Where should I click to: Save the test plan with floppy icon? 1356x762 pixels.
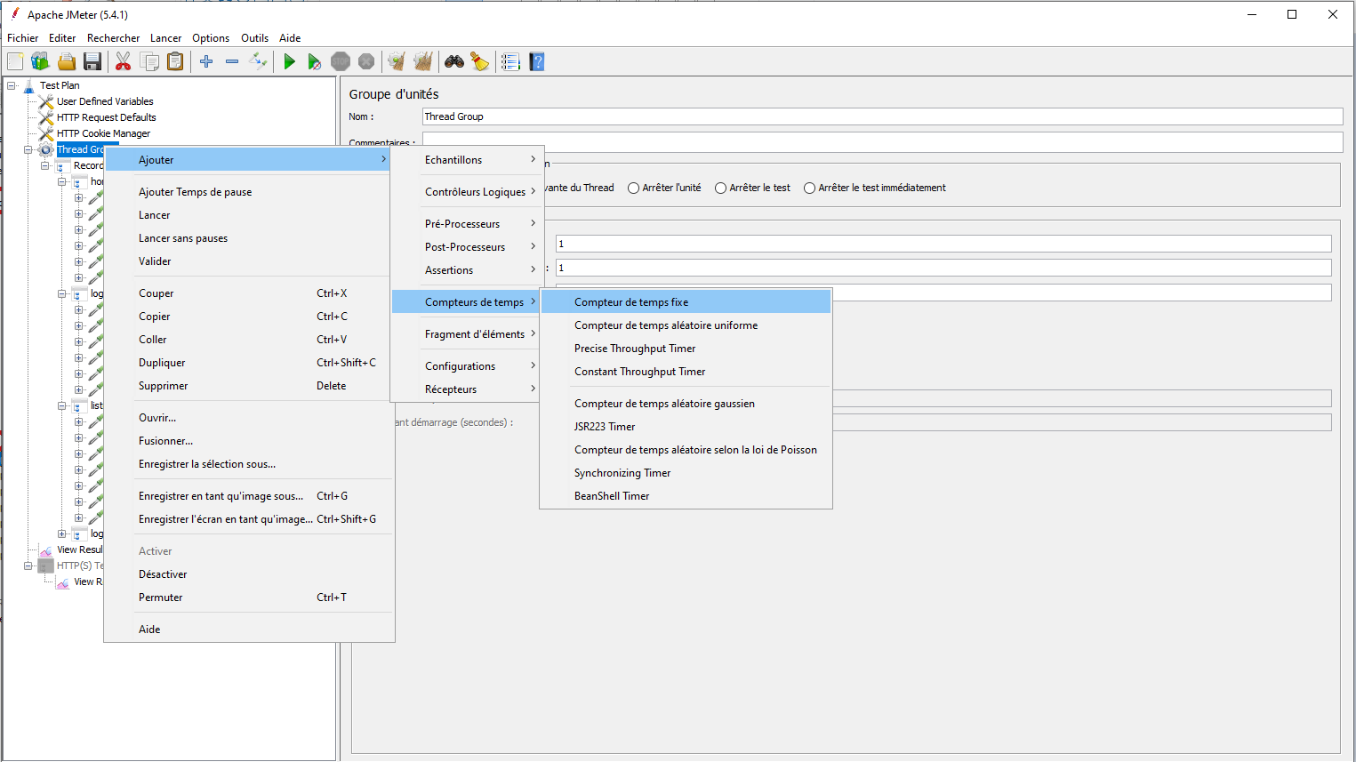point(92,61)
